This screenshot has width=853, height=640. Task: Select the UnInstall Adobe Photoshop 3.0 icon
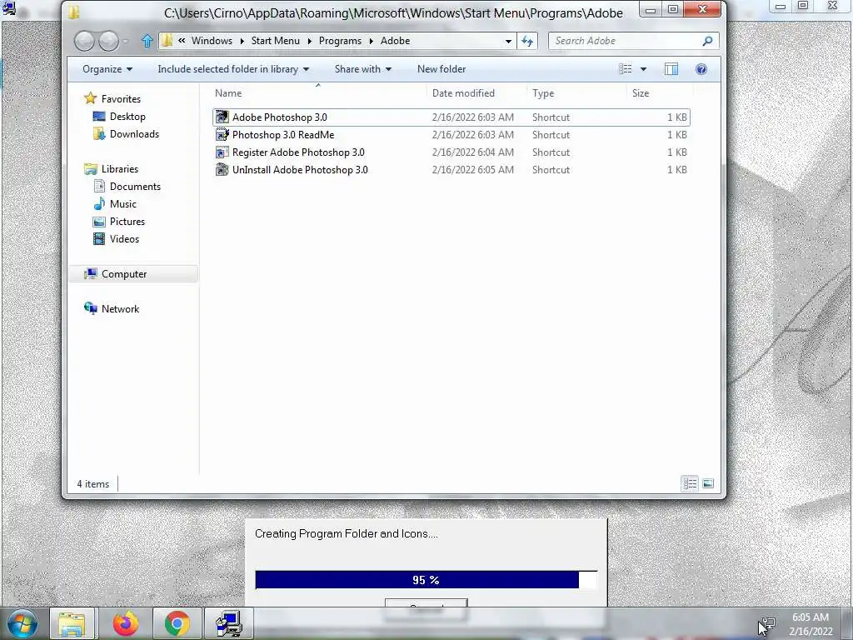tap(222, 170)
